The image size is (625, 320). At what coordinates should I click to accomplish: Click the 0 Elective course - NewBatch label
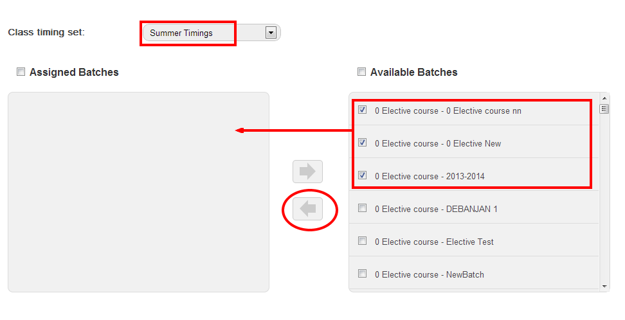[x=429, y=274]
